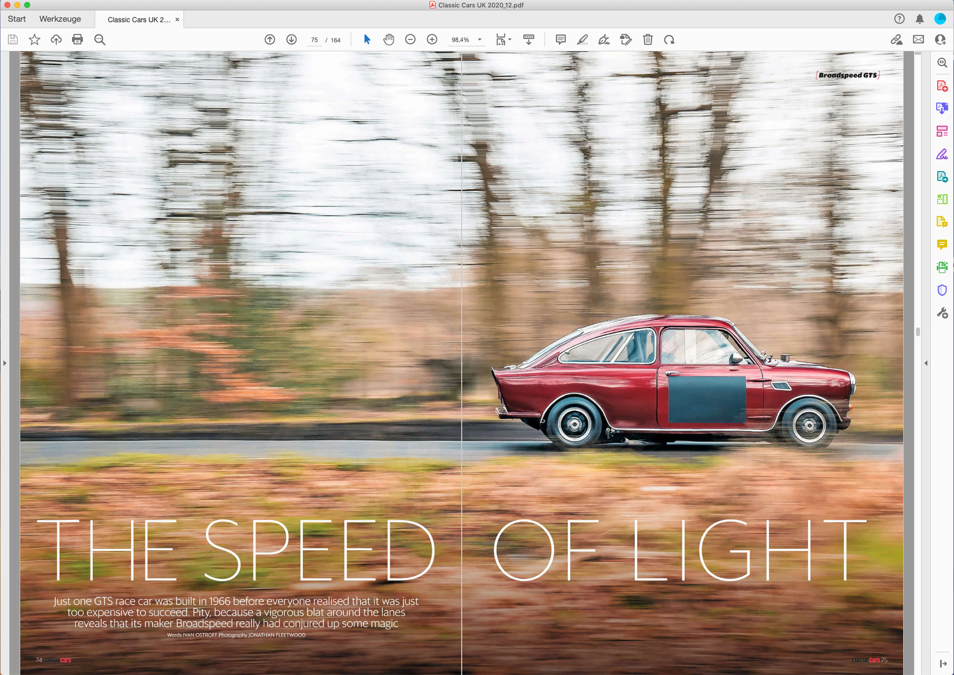Select the highlighter pen tool

[x=583, y=39]
